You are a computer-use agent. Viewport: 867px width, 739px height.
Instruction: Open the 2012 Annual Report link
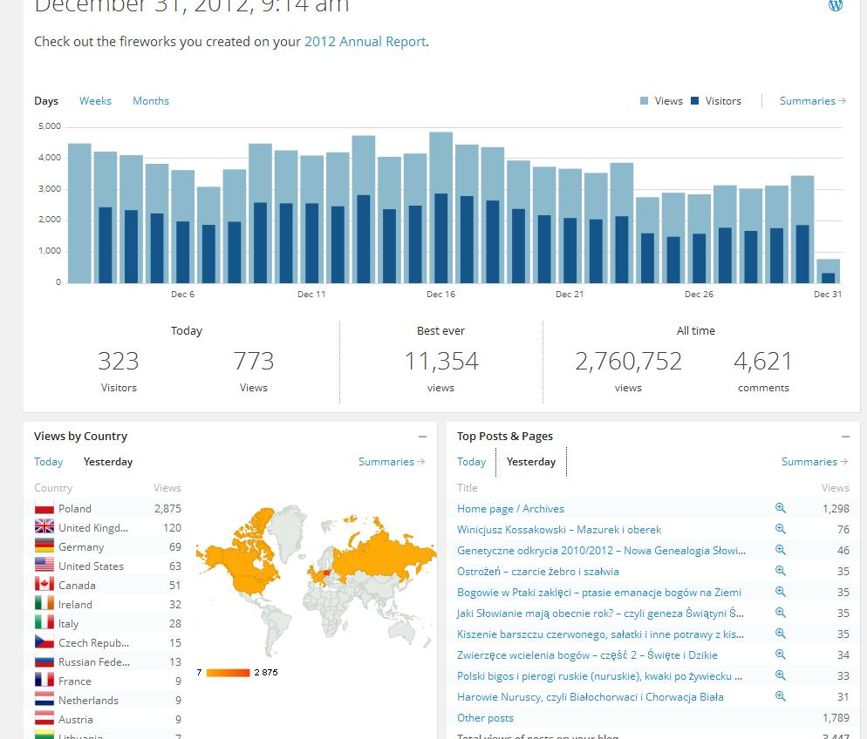365,42
